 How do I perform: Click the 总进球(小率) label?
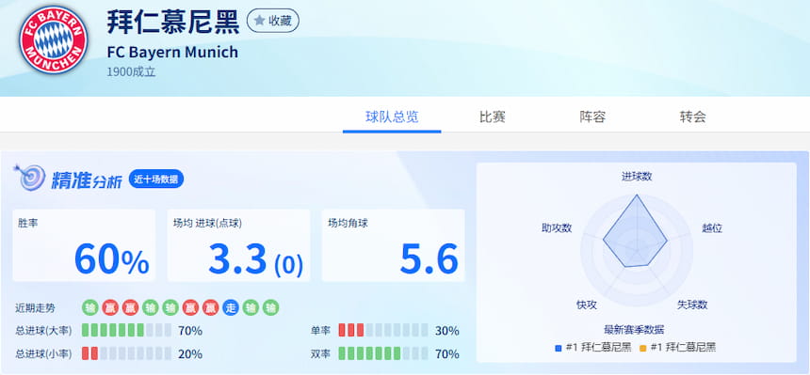pos(44,353)
